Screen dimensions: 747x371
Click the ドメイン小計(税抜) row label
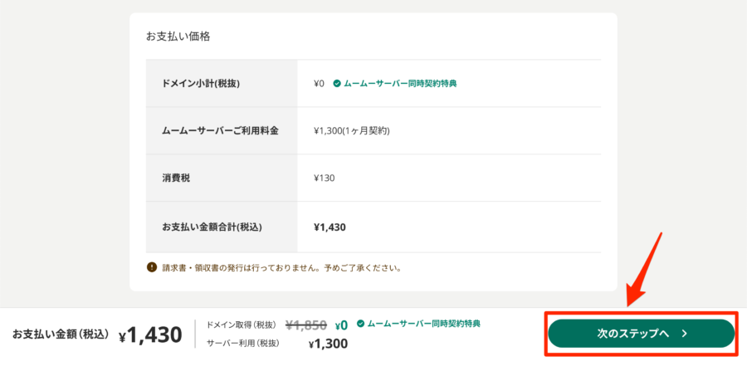coord(201,83)
